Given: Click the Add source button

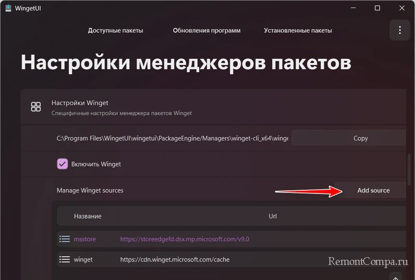Looking at the screenshot, I should [x=373, y=190].
